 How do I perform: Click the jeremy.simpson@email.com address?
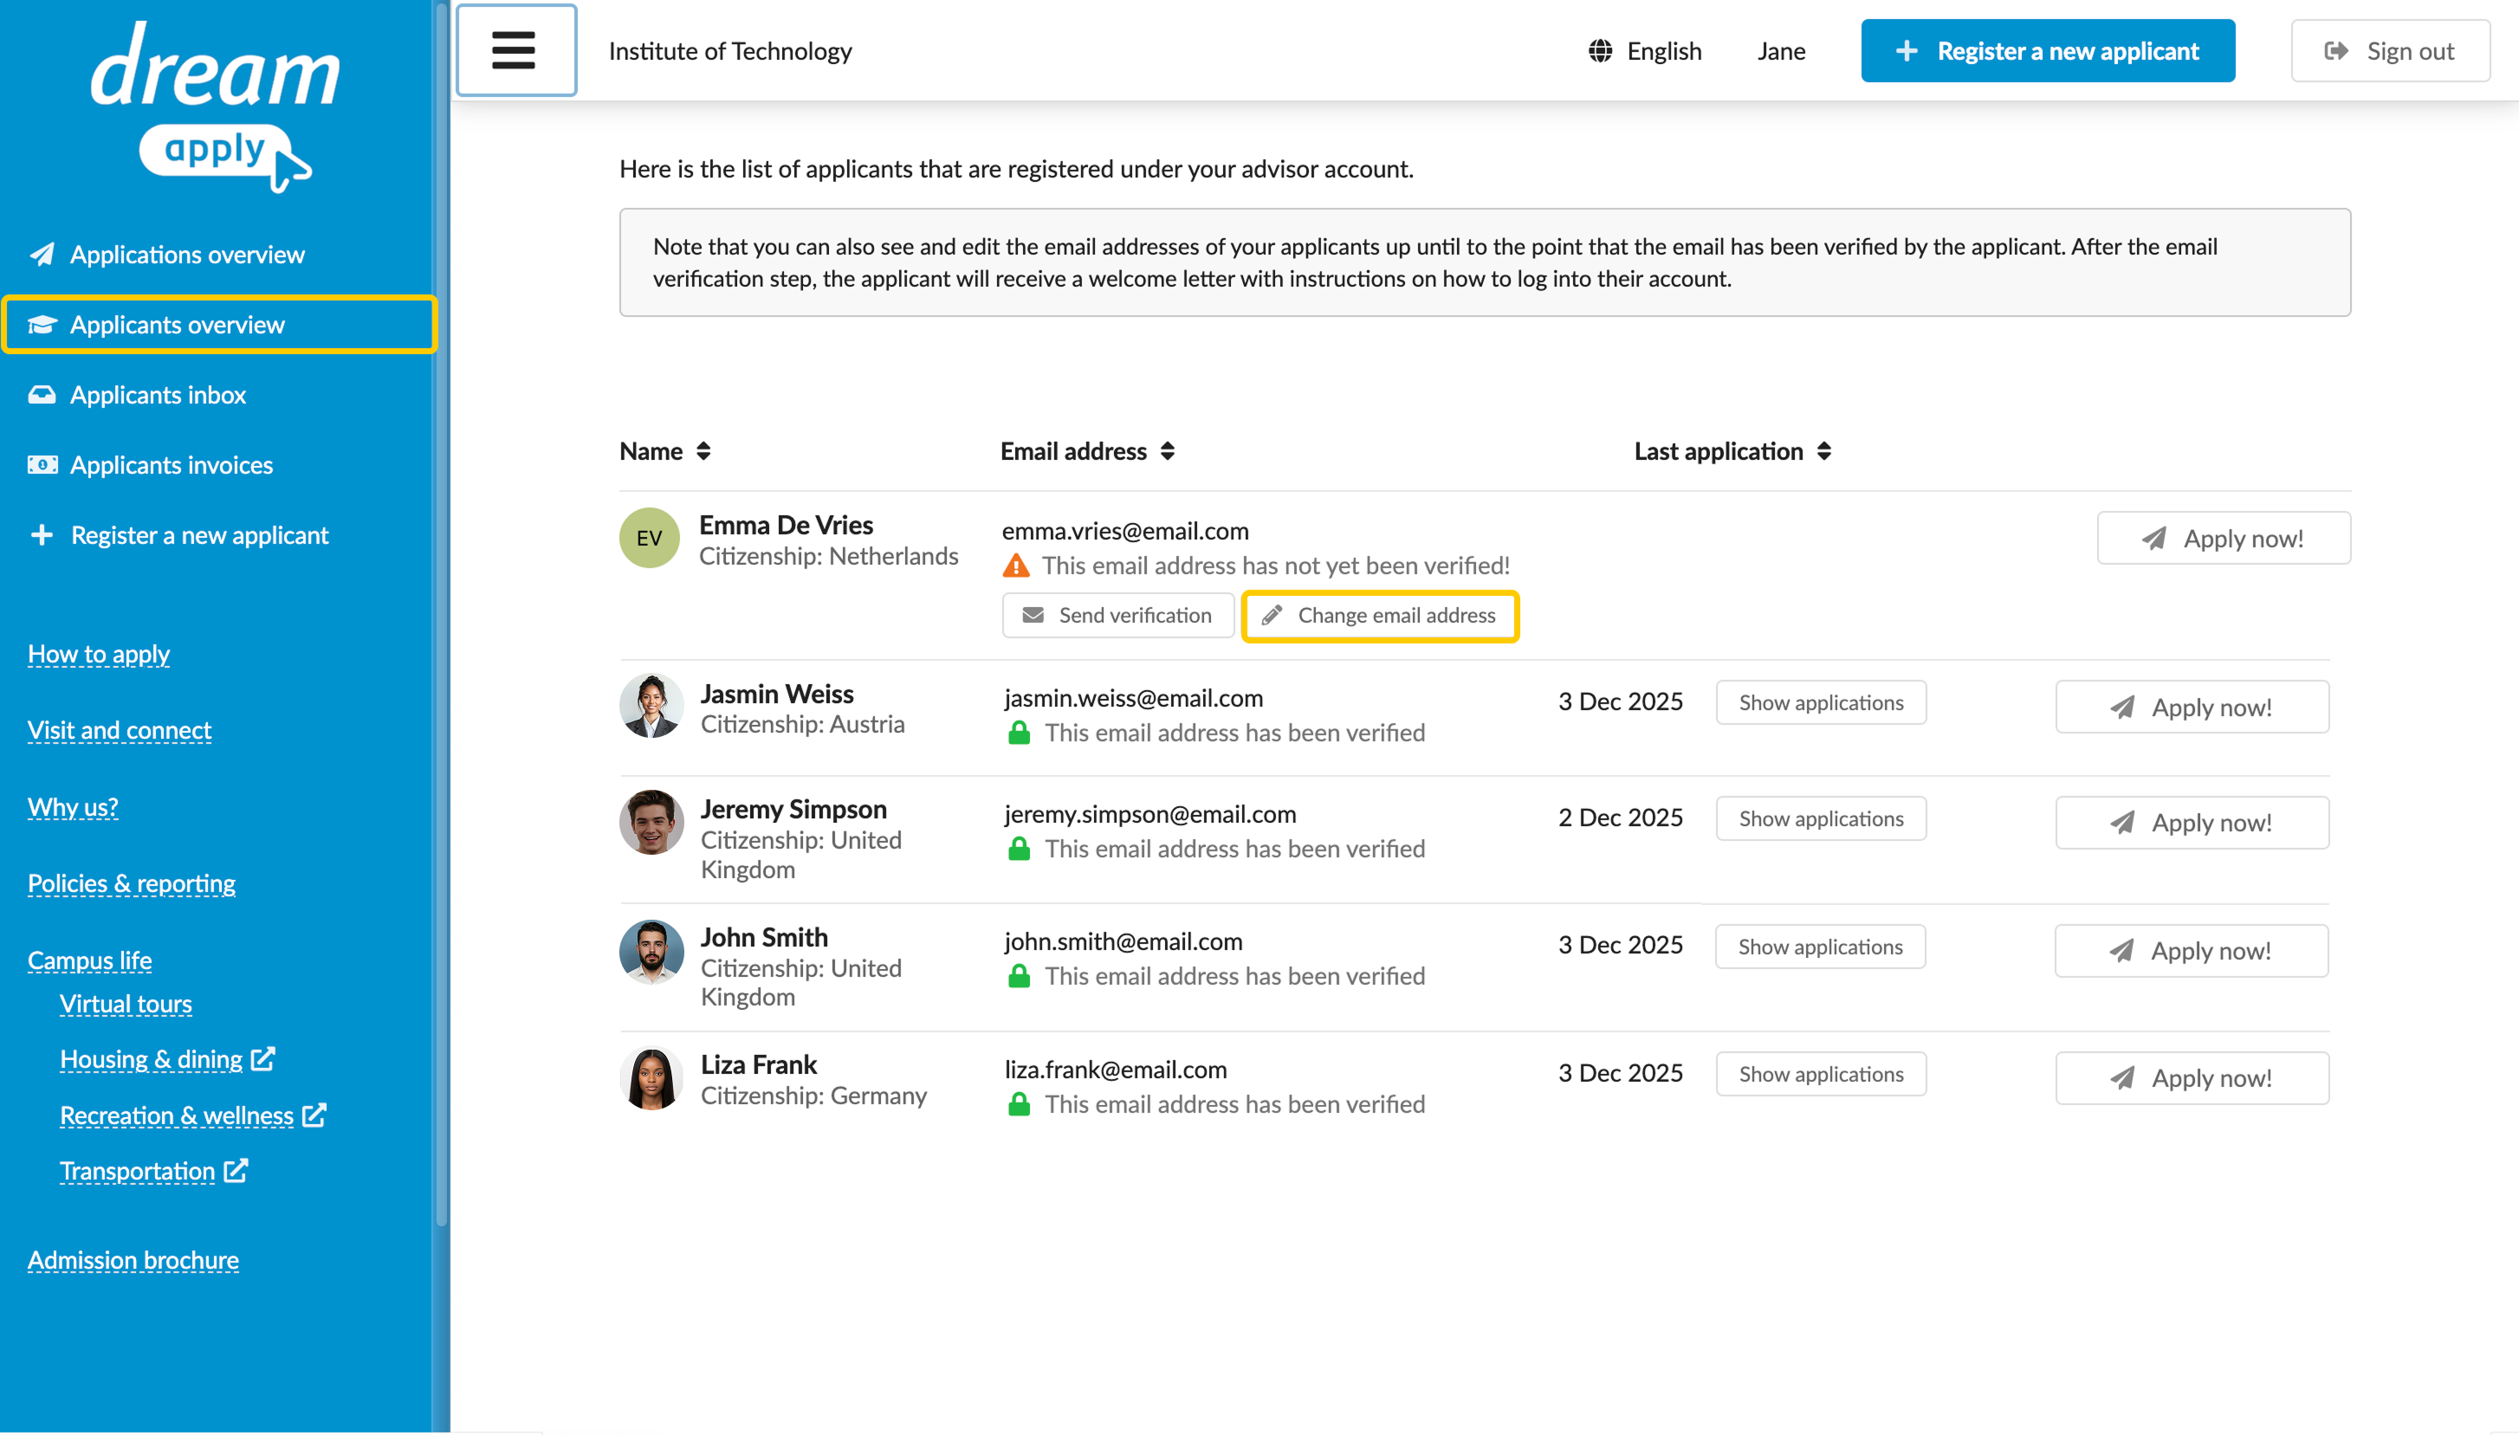pyautogui.click(x=1150, y=814)
